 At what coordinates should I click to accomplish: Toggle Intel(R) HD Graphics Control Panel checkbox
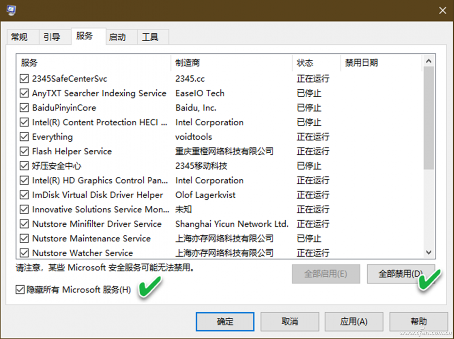pyautogui.click(x=24, y=180)
